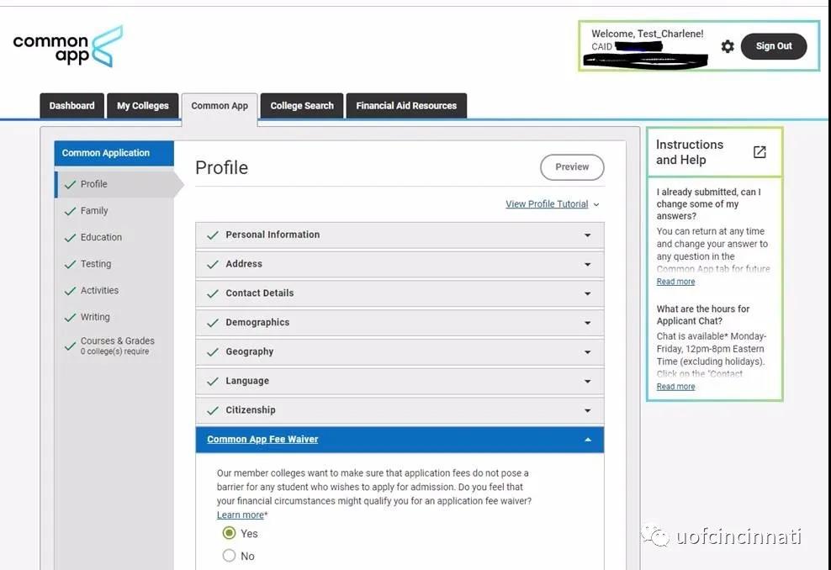Click Common Application sidebar header
Viewport: 831px width, 570px height.
tap(114, 153)
